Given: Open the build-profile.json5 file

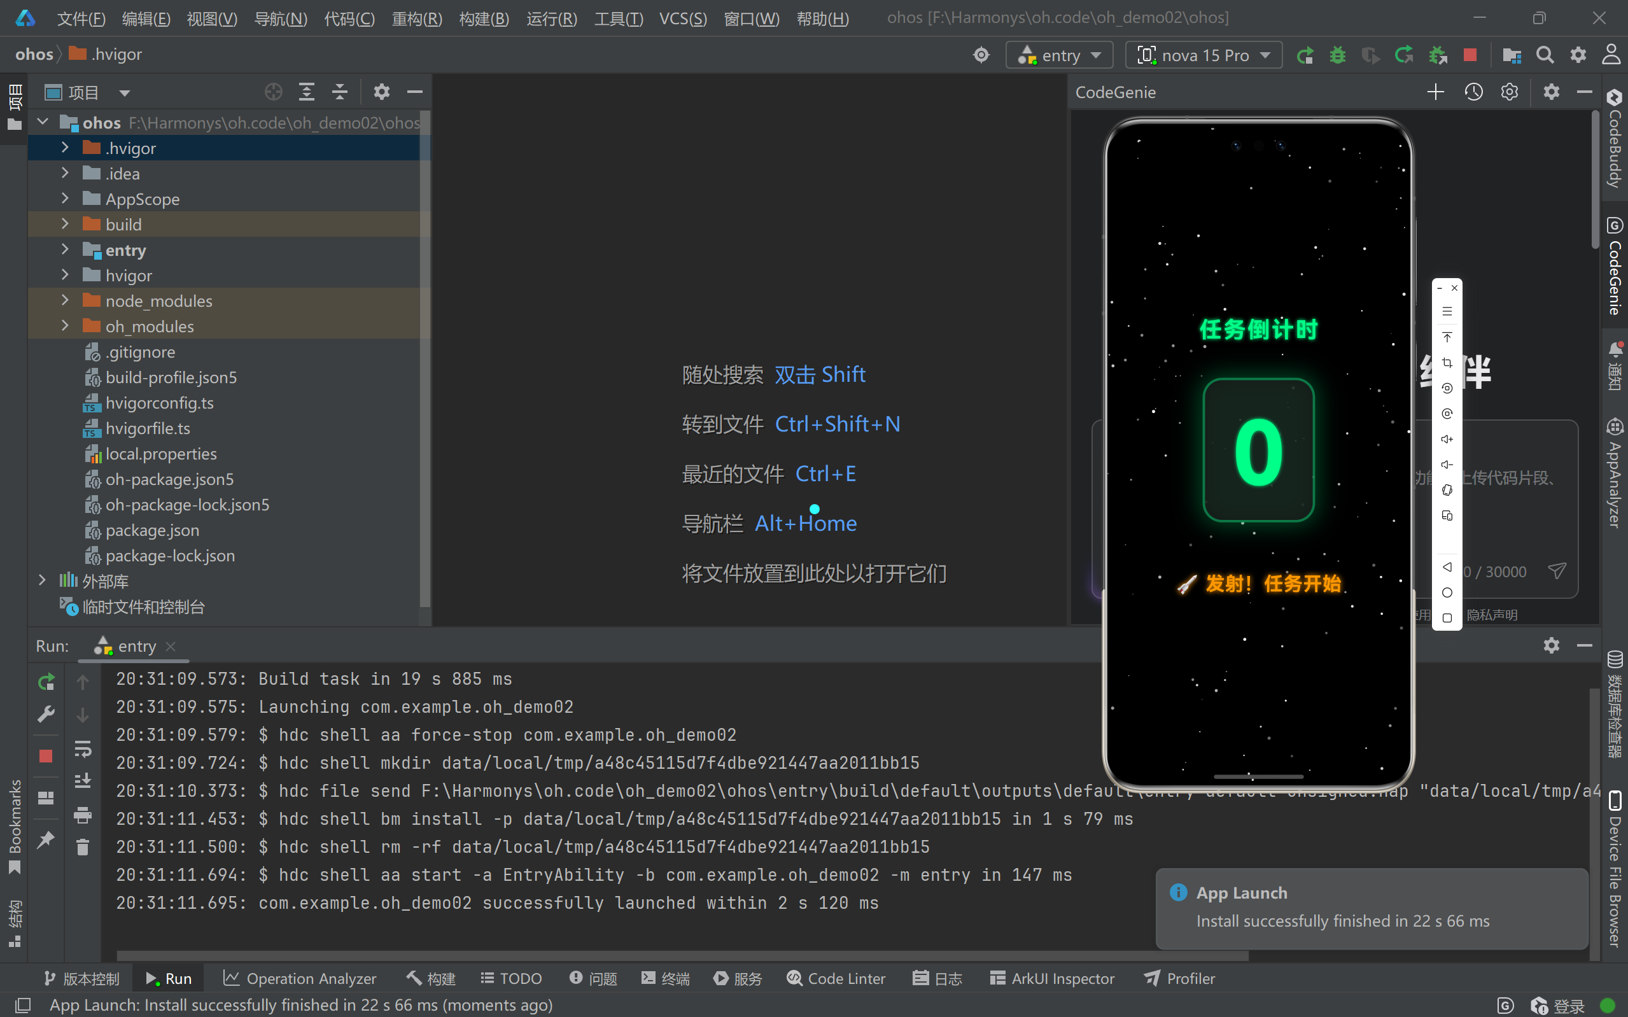Looking at the screenshot, I should (x=171, y=377).
